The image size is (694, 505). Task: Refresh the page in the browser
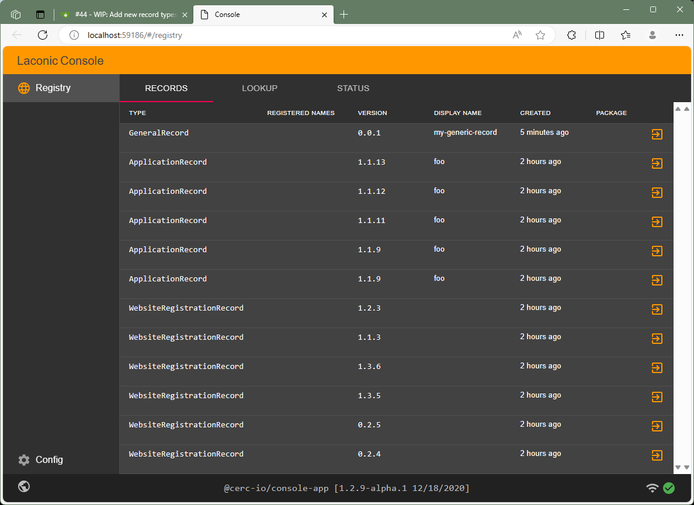coord(43,35)
